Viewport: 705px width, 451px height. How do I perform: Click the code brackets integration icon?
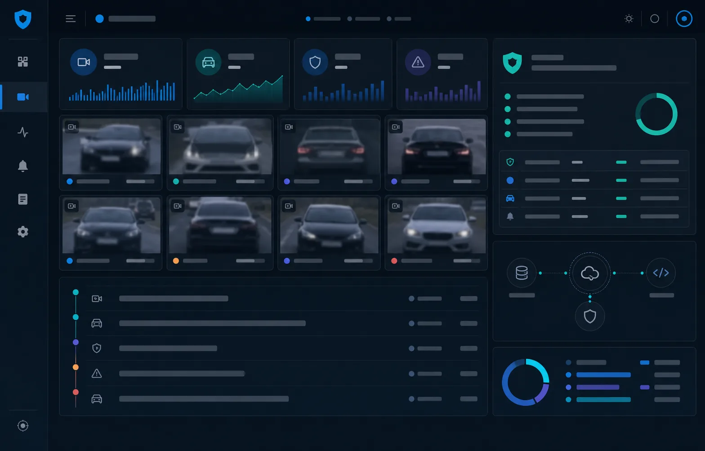(x=661, y=272)
